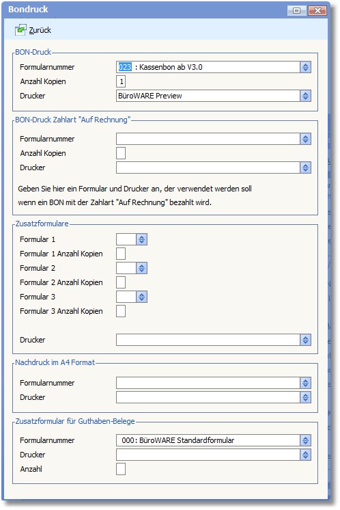The image size is (340, 510).
Task: Open Nachdruck A4 Formularnummer dropdown
Action: pos(305,383)
